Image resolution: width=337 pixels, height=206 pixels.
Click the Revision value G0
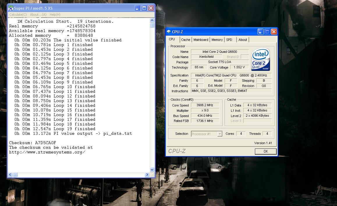pyautogui.click(x=264, y=86)
